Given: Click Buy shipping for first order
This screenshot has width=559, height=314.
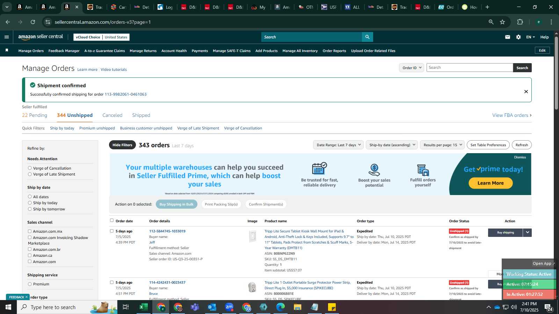Looking at the screenshot, I should tap(506, 232).
